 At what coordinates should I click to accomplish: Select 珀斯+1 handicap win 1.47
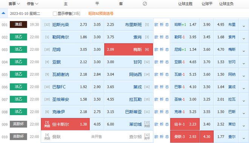(185, 24)
